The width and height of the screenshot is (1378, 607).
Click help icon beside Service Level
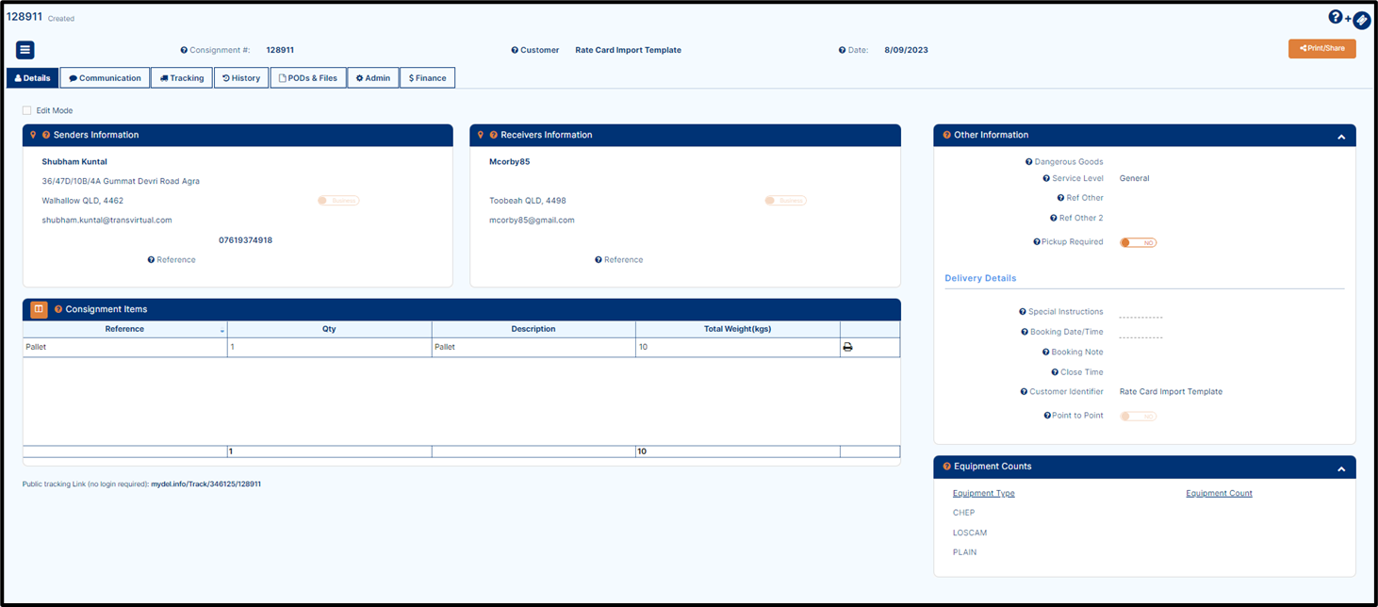[x=1045, y=178]
